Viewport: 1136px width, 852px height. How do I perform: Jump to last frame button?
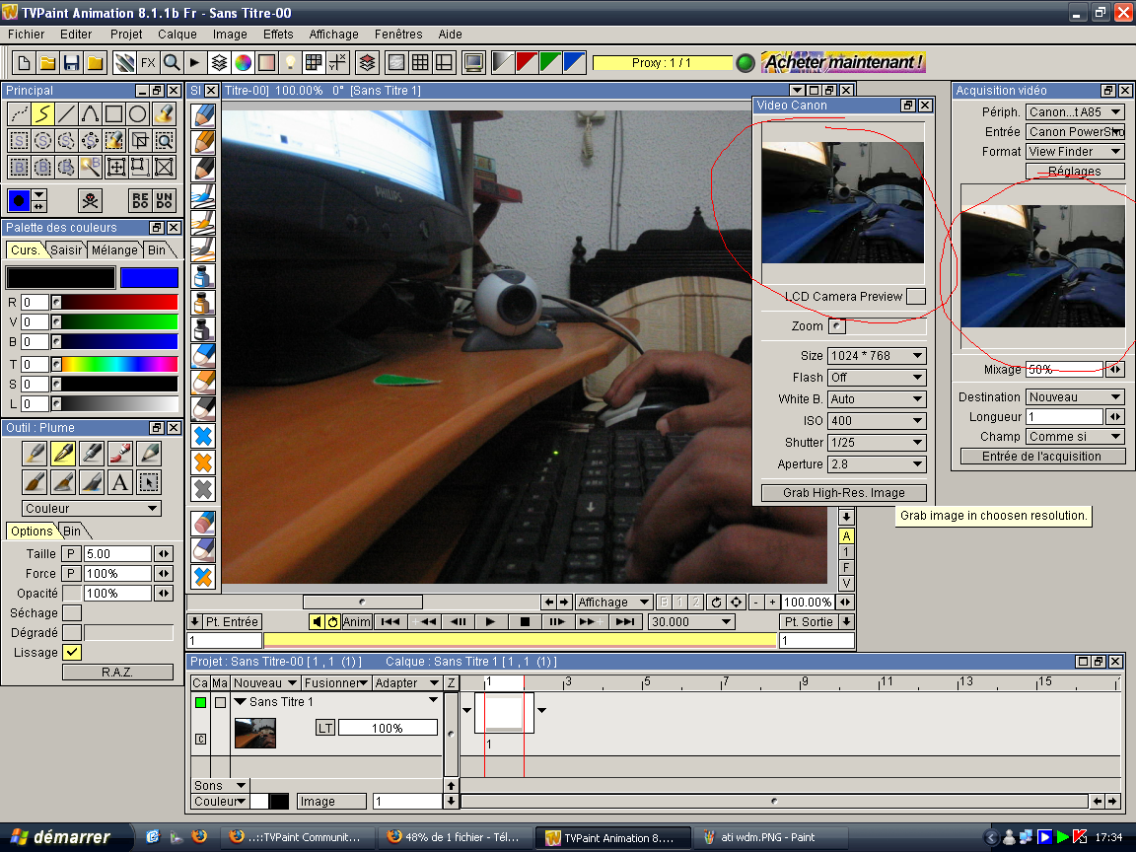coord(624,621)
